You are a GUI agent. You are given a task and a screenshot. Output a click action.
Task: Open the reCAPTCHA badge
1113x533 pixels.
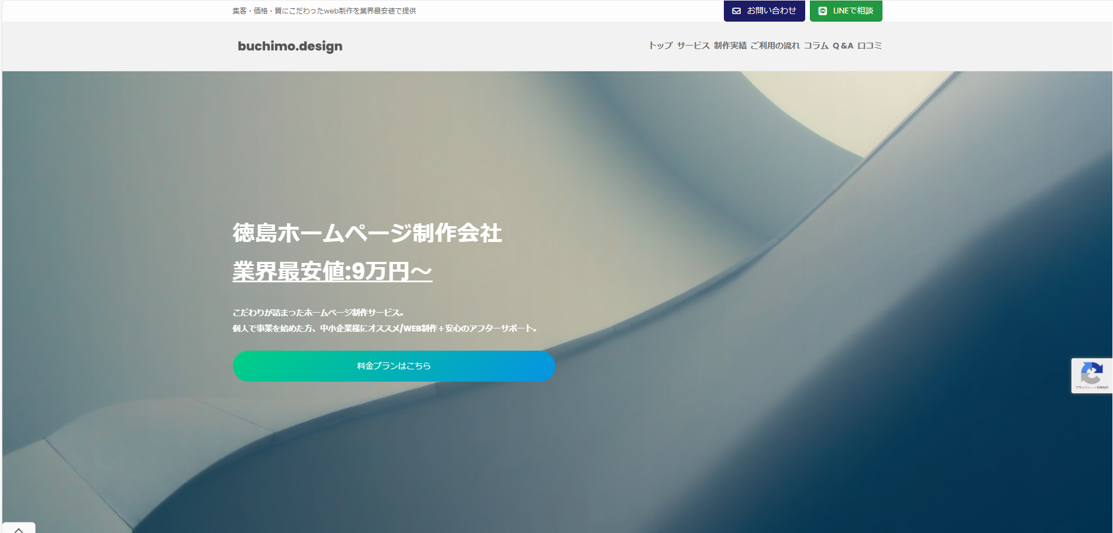[1092, 376]
